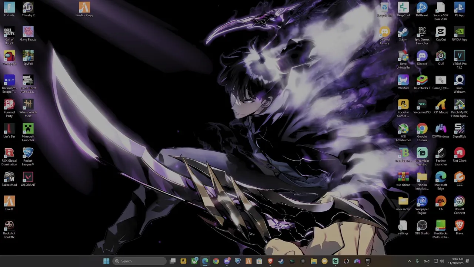
Task: Select the Buckshot Roulette desktop icon
Action: [x=9, y=229]
